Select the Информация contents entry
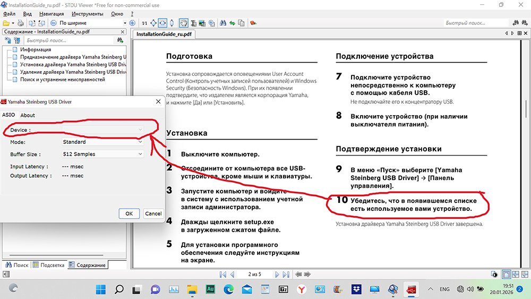Screen dimensions: 531x299 pyautogui.click(x=36, y=49)
